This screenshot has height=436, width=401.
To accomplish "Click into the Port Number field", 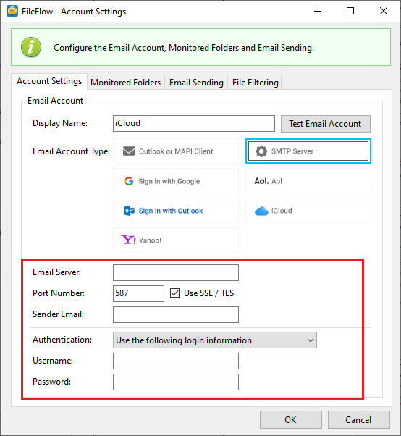I will tap(138, 293).
